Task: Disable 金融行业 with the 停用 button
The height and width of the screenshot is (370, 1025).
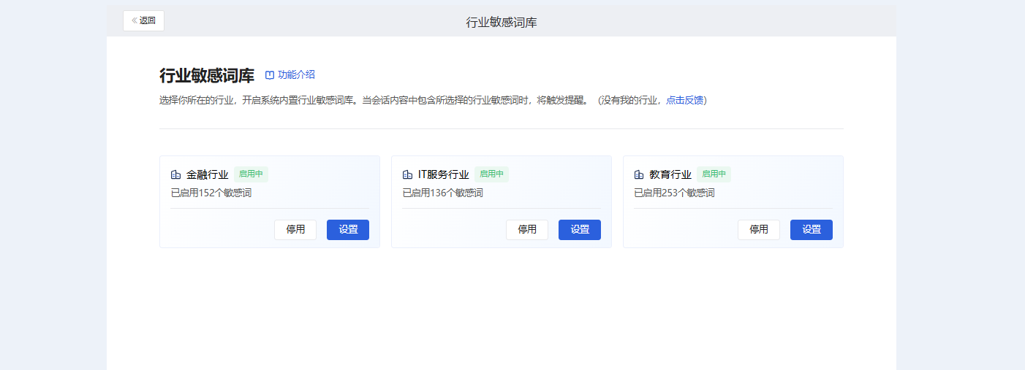Action: click(295, 230)
